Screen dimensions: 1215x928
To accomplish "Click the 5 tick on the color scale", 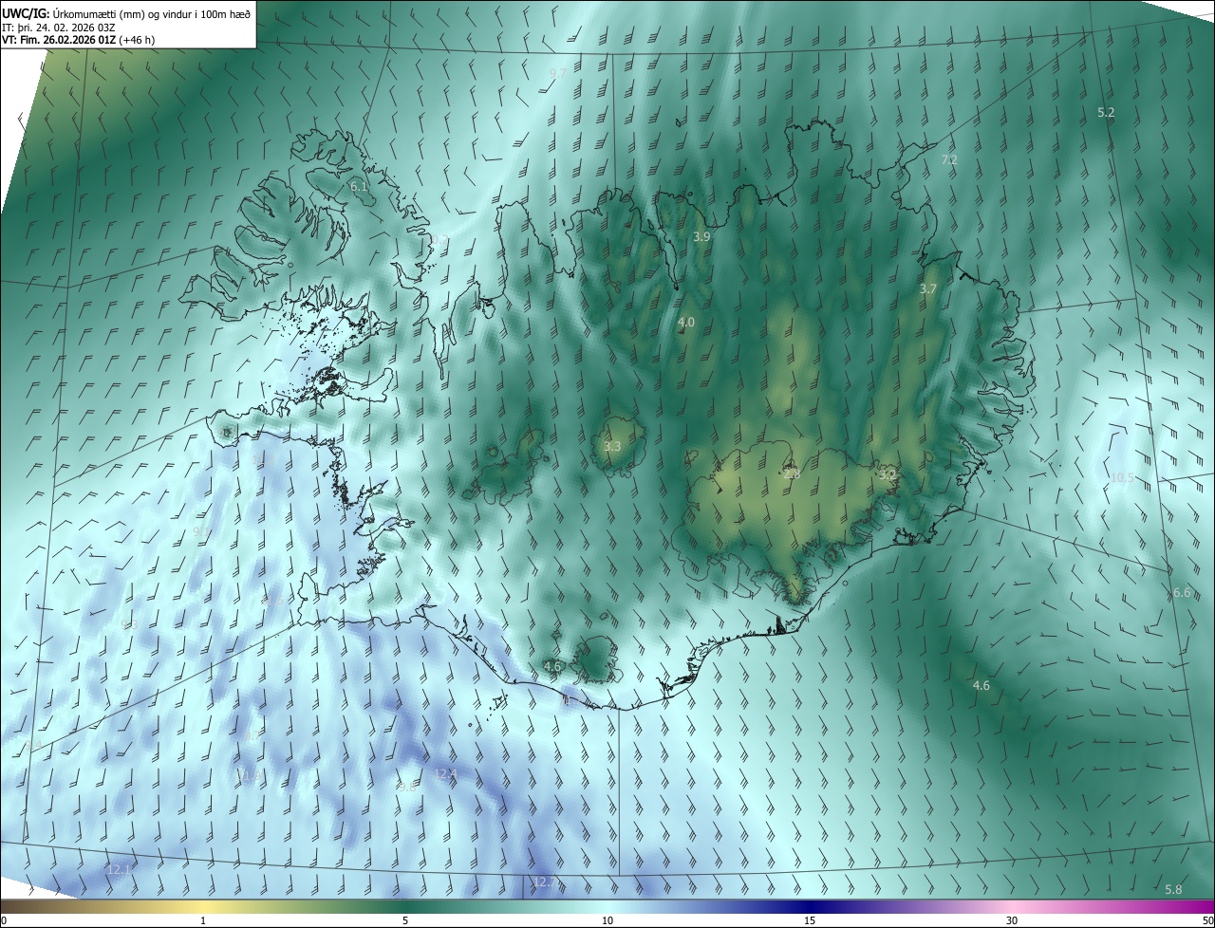I will [x=405, y=920].
